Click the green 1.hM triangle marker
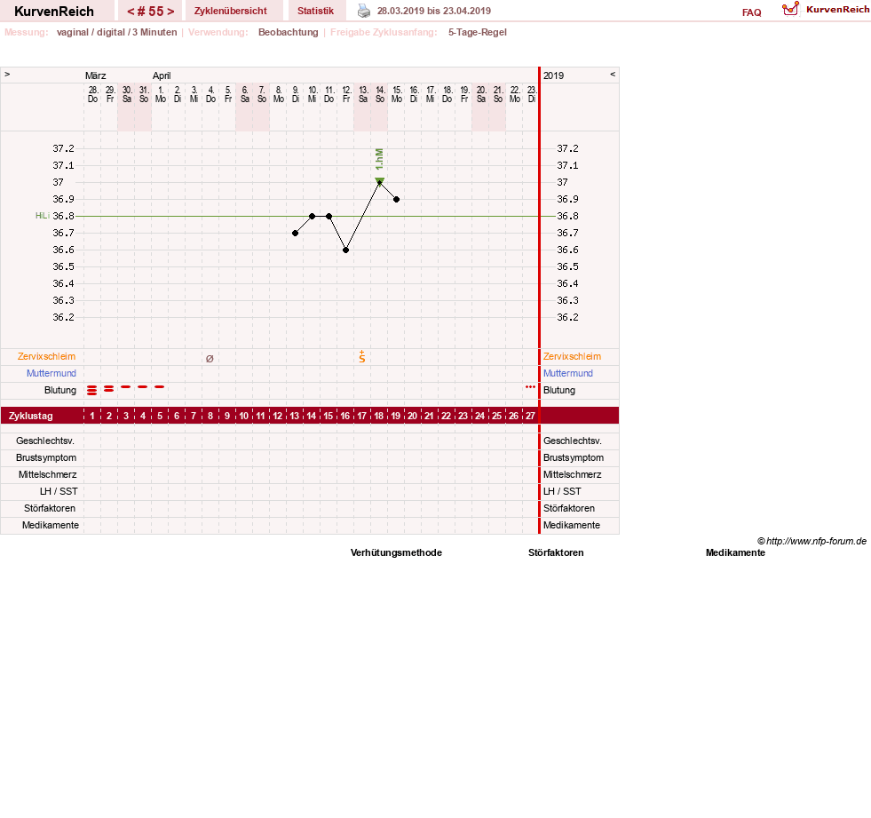Screen dimensions: 871x818 [379, 180]
